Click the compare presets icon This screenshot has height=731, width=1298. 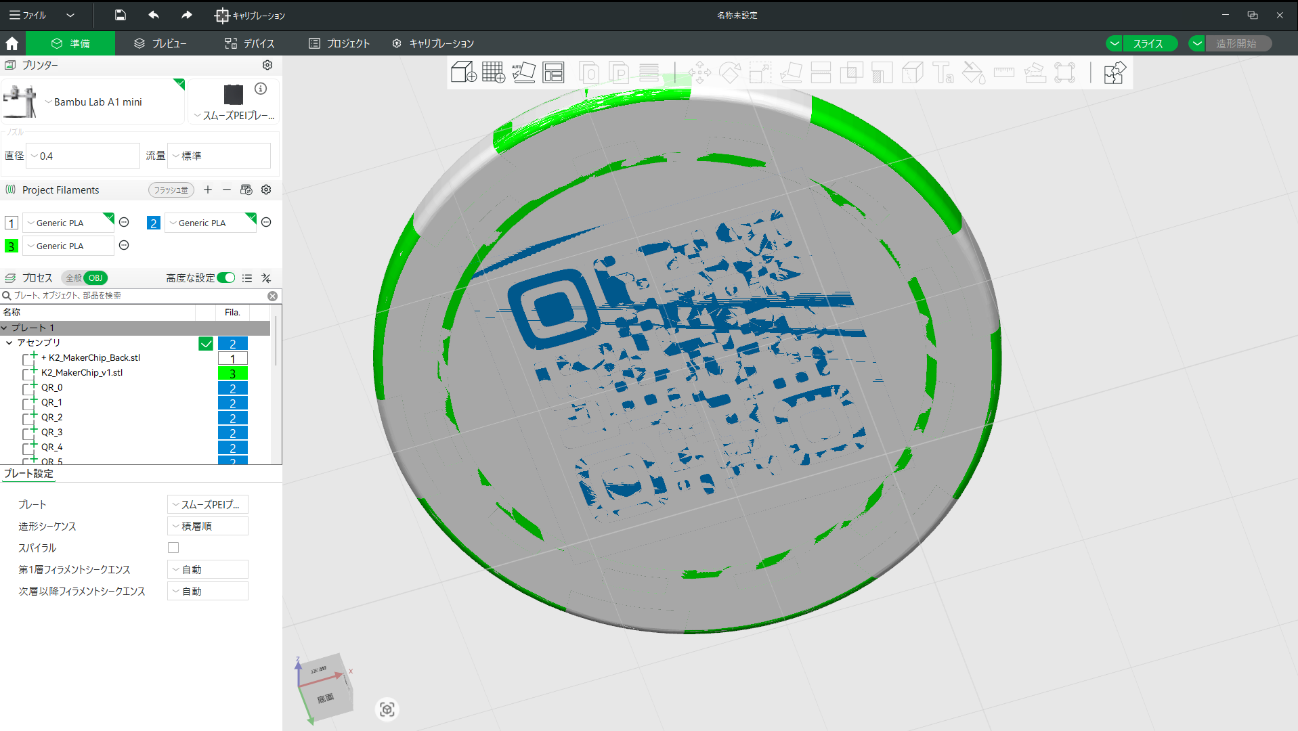click(266, 278)
